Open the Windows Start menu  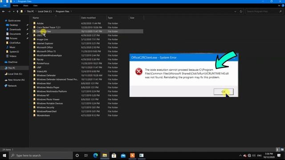pyautogui.click(x=4, y=156)
